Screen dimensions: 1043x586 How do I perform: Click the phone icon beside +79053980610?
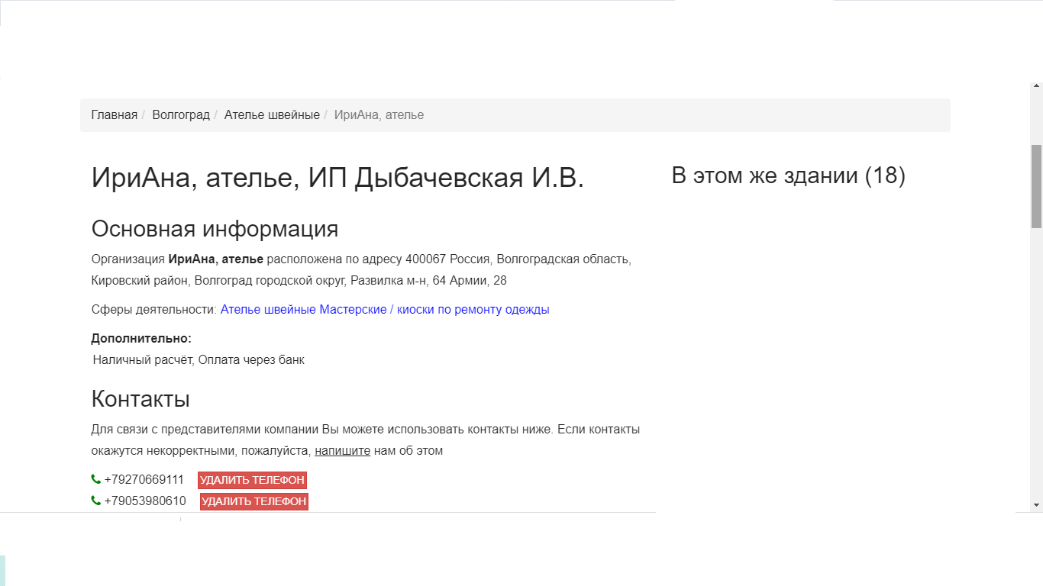pos(96,501)
